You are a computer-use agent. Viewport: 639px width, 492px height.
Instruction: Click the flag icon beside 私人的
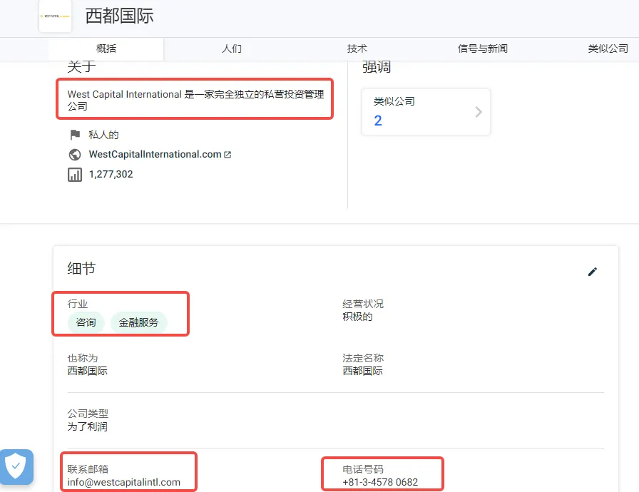75,134
